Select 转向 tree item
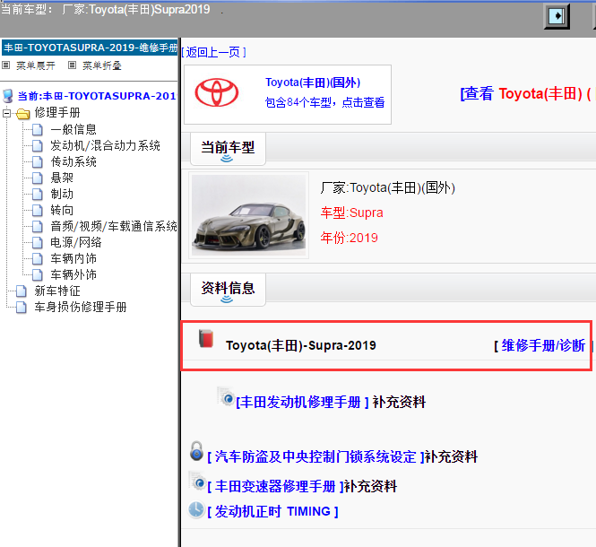This screenshot has width=596, height=547. pos(62,211)
